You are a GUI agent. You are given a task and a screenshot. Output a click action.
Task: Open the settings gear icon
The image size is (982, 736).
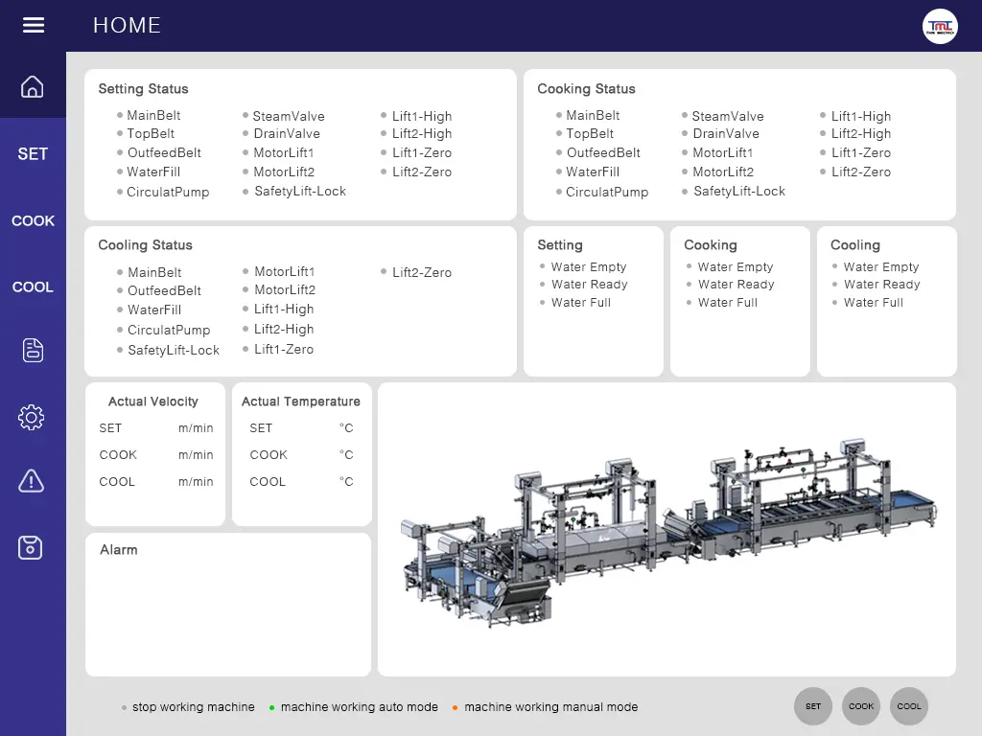pyautogui.click(x=32, y=417)
